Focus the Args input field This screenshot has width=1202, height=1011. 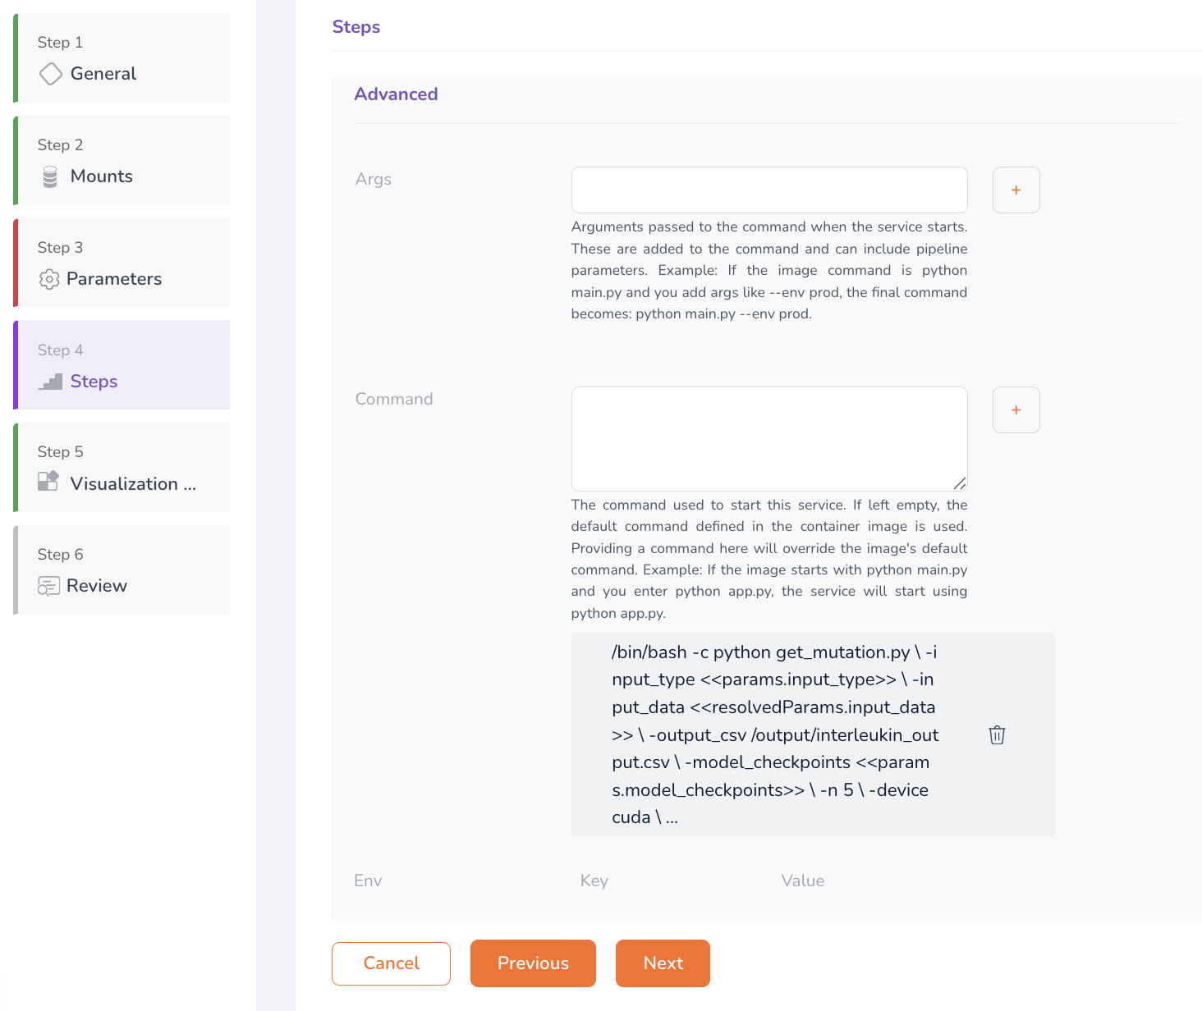click(x=769, y=190)
